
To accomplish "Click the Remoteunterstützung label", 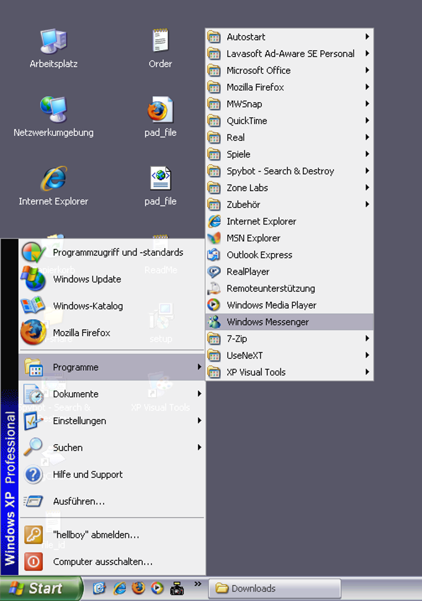I will click(271, 288).
